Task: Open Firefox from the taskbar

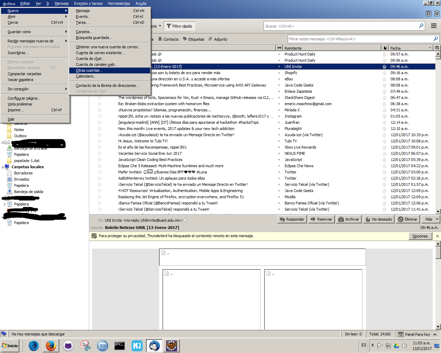Action: click(x=51, y=345)
